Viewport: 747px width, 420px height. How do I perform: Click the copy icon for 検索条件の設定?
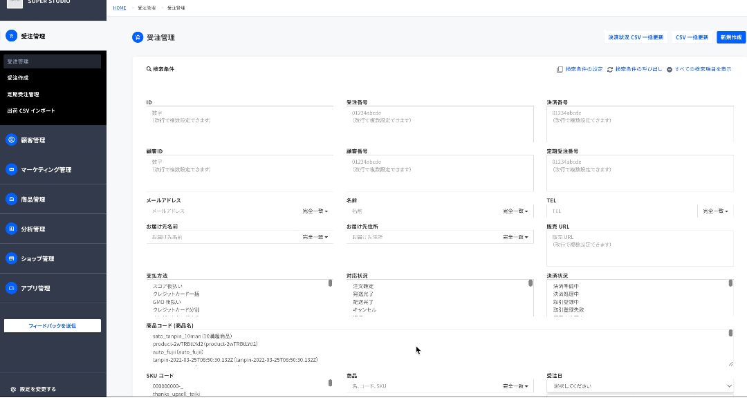click(x=560, y=70)
